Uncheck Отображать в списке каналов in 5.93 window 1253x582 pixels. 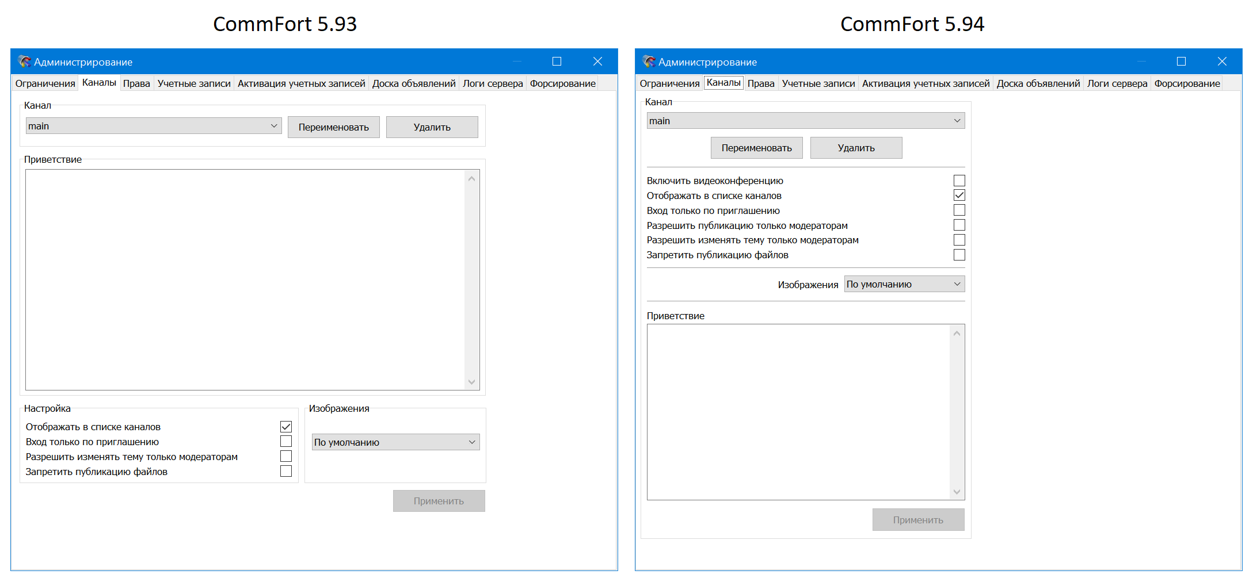click(x=286, y=427)
